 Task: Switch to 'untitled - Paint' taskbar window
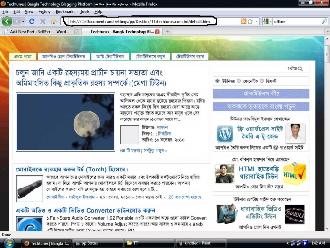tap(201, 243)
